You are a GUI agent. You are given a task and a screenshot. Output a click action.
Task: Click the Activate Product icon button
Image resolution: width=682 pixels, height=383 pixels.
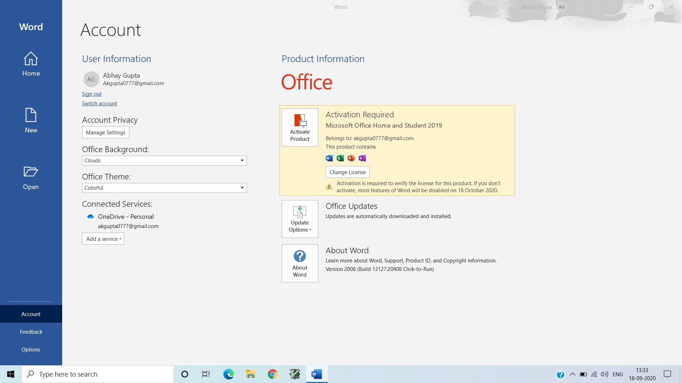(x=300, y=127)
